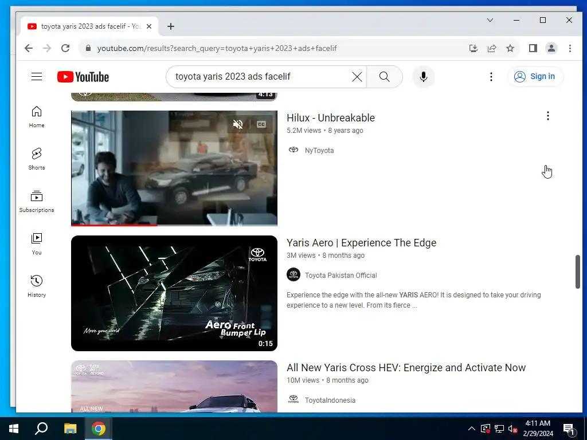Click the Chrome taskbar icon
The image size is (587, 440).
point(99,429)
